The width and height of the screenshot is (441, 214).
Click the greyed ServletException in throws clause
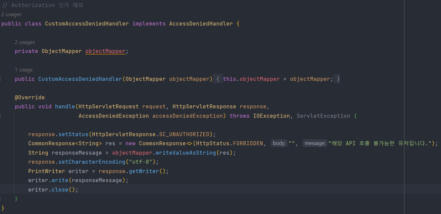323,116
